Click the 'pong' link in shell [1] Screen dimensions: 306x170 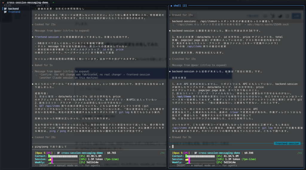63,131
